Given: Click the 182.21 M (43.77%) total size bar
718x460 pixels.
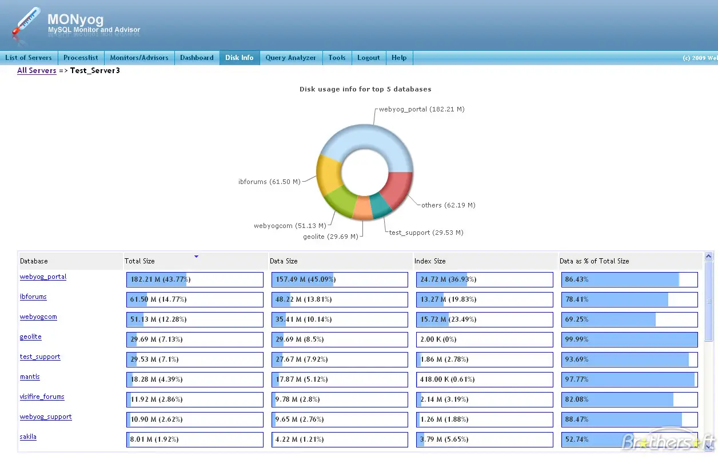Looking at the screenshot, I should pos(195,279).
